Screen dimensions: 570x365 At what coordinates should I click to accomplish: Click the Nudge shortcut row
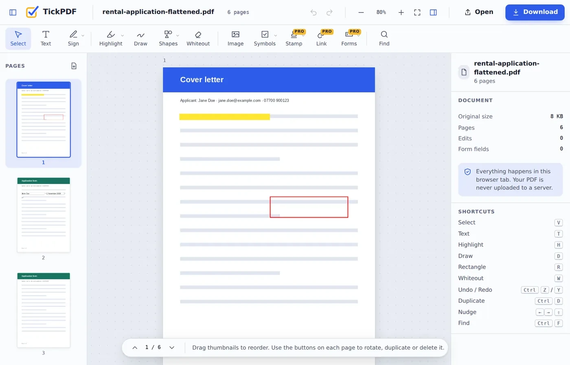coord(511,312)
